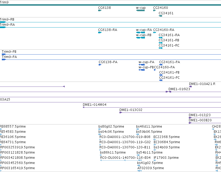Click protein label CG34160-PA
The width and height of the screenshot is (221, 172).
tap(164, 67)
